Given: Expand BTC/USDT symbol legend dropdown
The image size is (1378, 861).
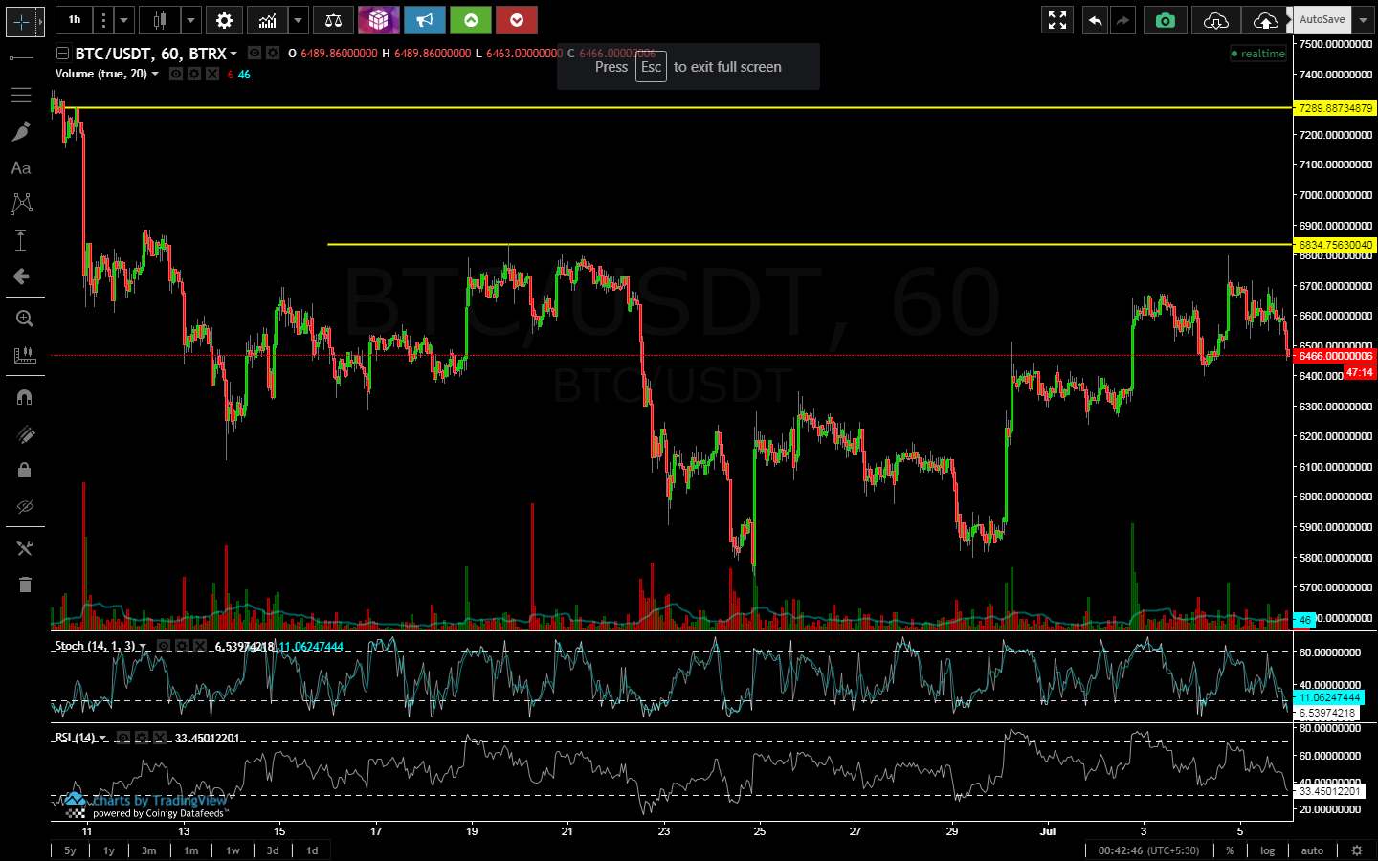Looking at the screenshot, I should tap(233, 54).
